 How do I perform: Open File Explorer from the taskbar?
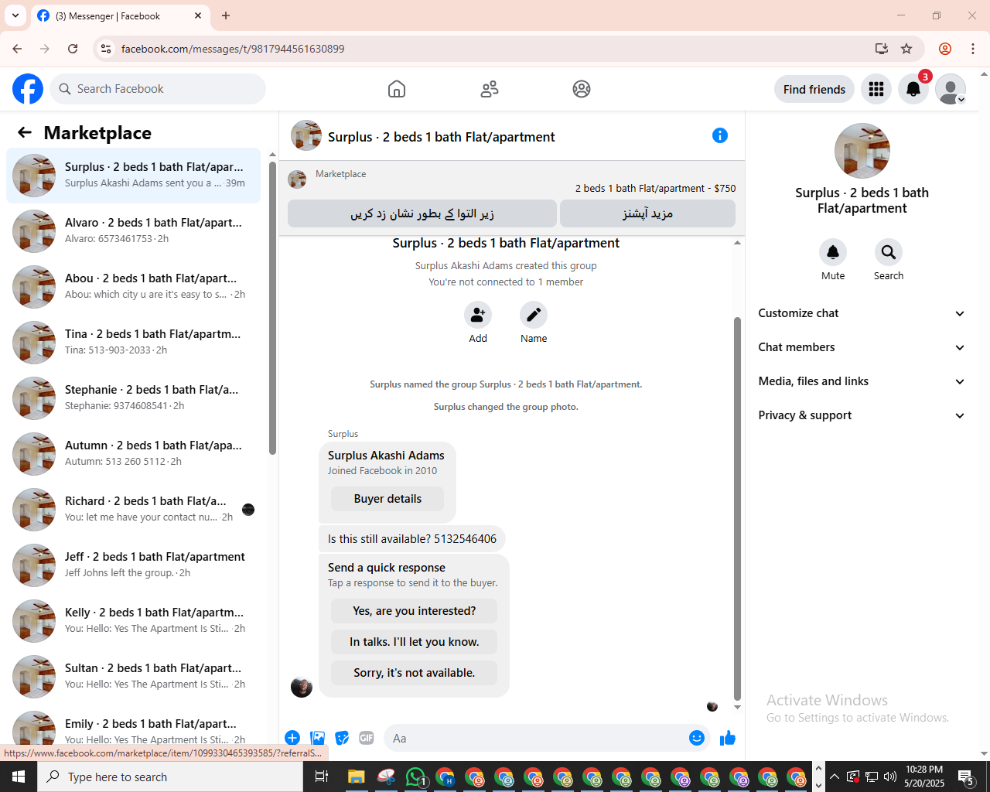click(x=356, y=777)
